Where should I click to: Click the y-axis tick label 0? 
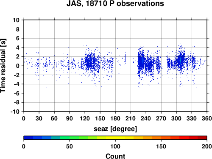click(18, 66)
